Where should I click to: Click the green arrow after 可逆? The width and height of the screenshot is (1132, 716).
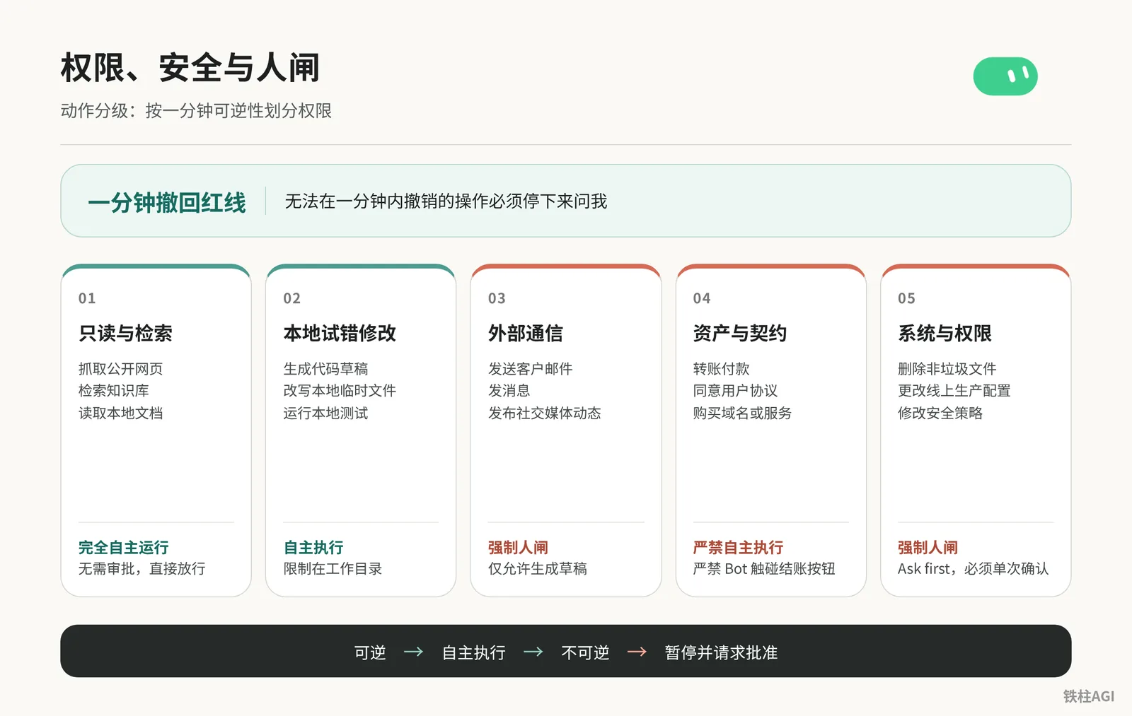413,652
